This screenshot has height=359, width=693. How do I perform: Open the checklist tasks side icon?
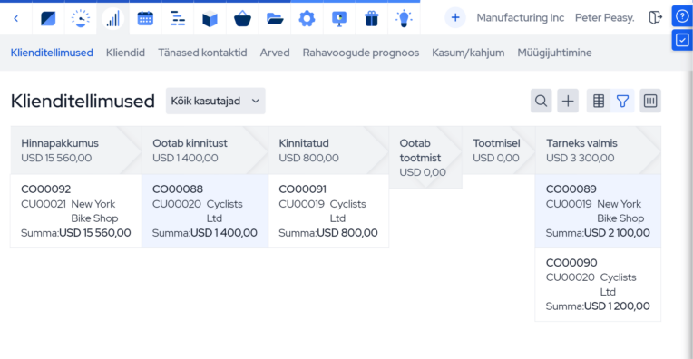[682, 40]
